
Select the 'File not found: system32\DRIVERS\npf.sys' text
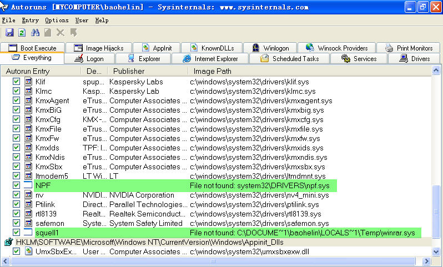[260, 185]
